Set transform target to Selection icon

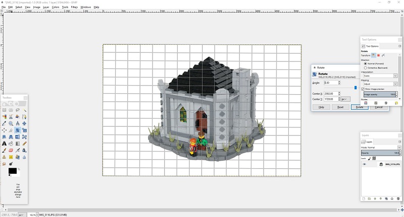tap(378, 55)
